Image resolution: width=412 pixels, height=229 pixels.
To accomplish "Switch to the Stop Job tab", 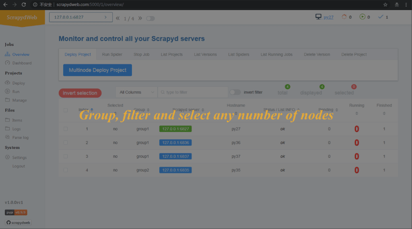I will click(x=141, y=54).
